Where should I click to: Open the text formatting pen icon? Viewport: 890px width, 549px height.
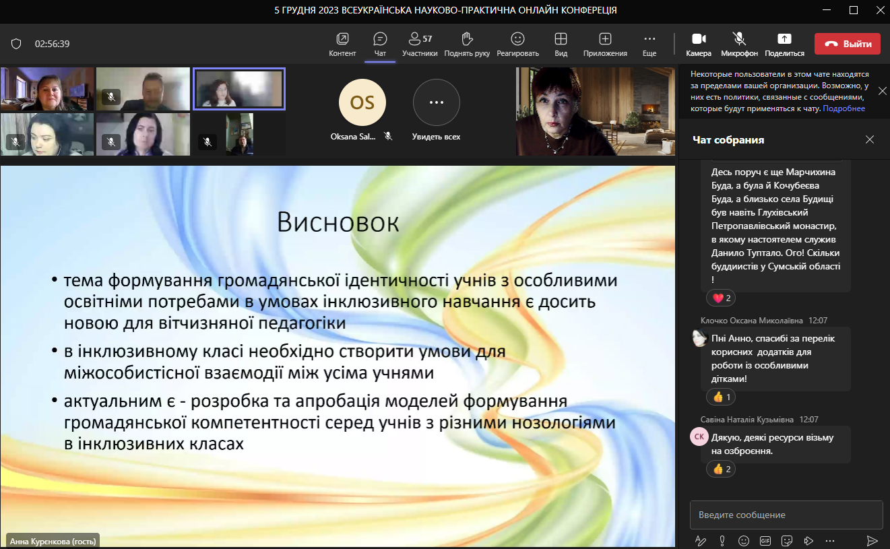tap(700, 540)
